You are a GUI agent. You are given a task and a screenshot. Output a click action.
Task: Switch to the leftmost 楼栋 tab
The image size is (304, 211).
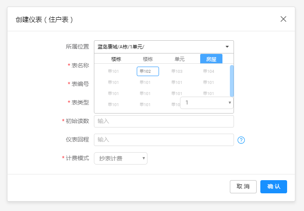click(116, 59)
